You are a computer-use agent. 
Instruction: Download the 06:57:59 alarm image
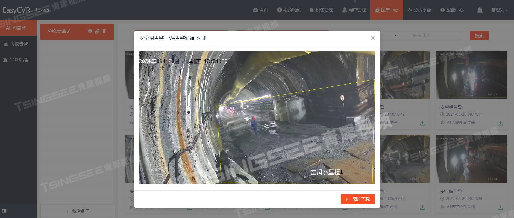point(422,207)
